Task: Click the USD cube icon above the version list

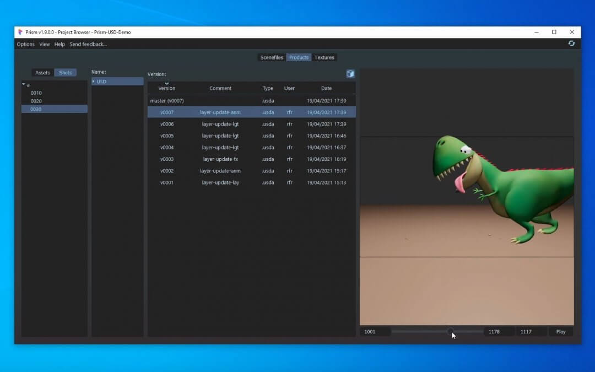Action: coord(350,73)
